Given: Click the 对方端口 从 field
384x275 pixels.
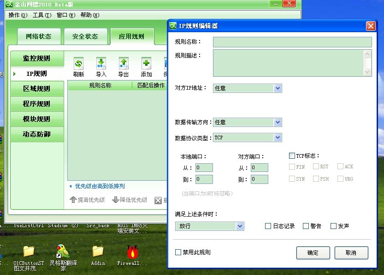Looking at the screenshot, I should (260, 167).
